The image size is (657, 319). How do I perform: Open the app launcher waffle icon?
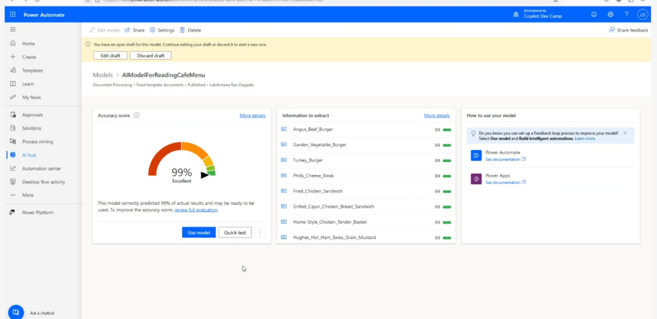(13, 15)
